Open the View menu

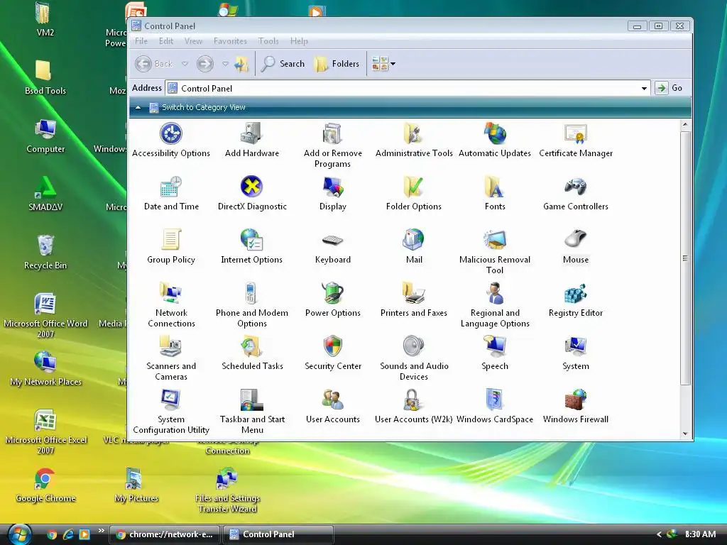click(x=193, y=40)
